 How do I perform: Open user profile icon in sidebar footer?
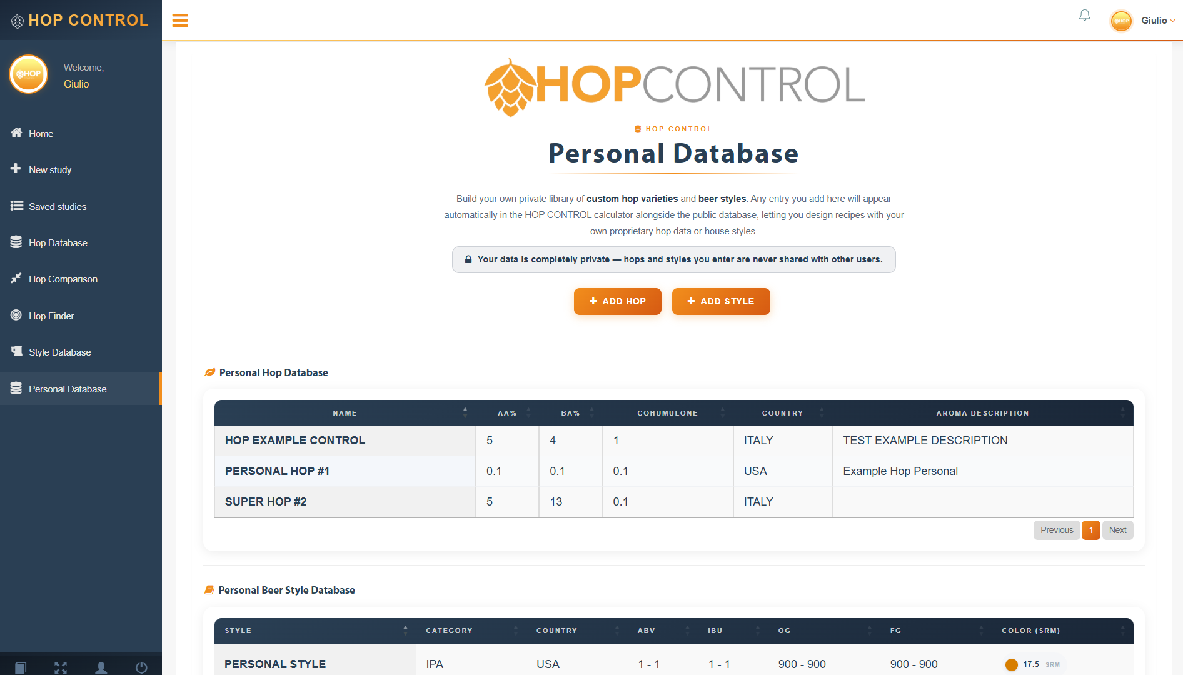pos(101,667)
